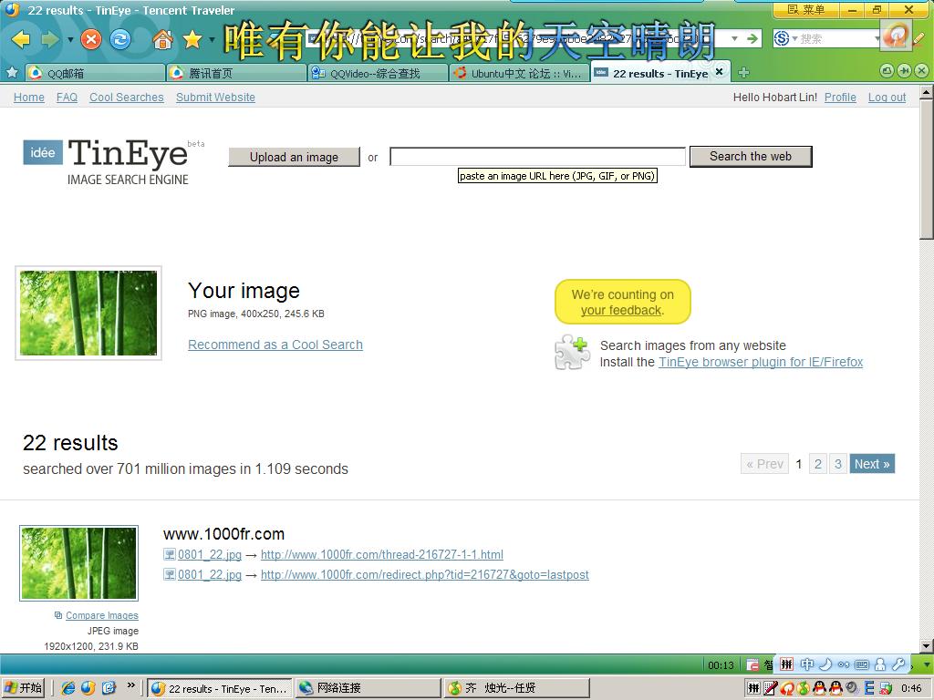Open the soft keyboard icon on the IME bar
This screenshot has width=934, height=700.
point(862,664)
